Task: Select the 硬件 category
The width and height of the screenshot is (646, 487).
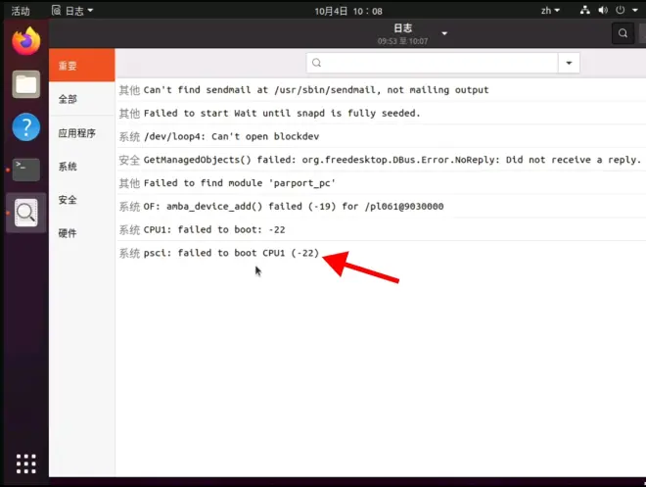Action: (x=81, y=233)
